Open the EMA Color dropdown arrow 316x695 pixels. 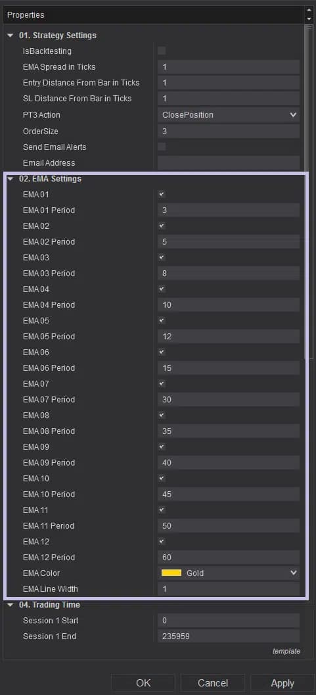pyautogui.click(x=293, y=573)
